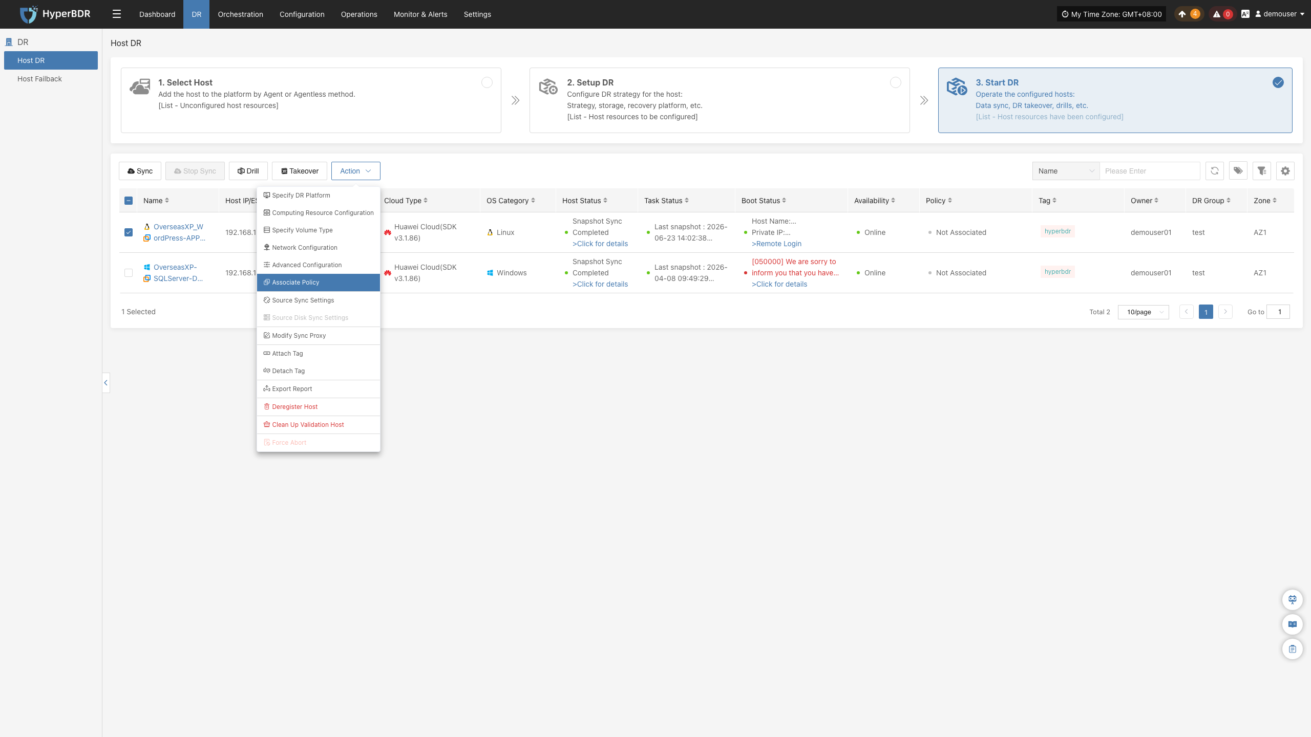Click hyperbdr tag on OverseasXP-SQLServer row
This screenshot has height=737, width=1311.
[x=1058, y=272]
